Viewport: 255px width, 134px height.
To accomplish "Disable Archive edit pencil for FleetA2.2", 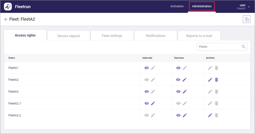I will 210,115.
